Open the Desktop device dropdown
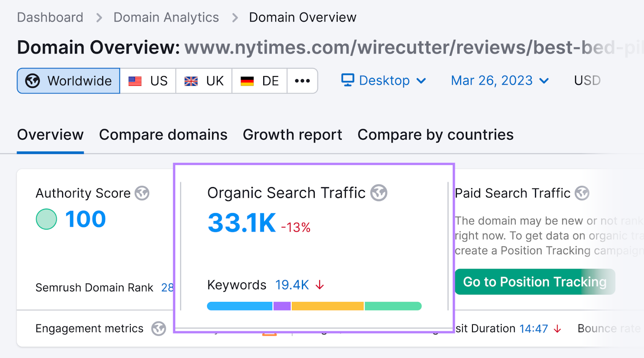 point(384,81)
